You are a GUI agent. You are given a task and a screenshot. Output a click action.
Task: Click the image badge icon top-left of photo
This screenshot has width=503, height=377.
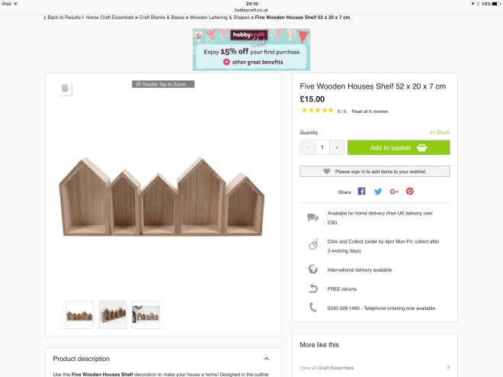coord(66,89)
